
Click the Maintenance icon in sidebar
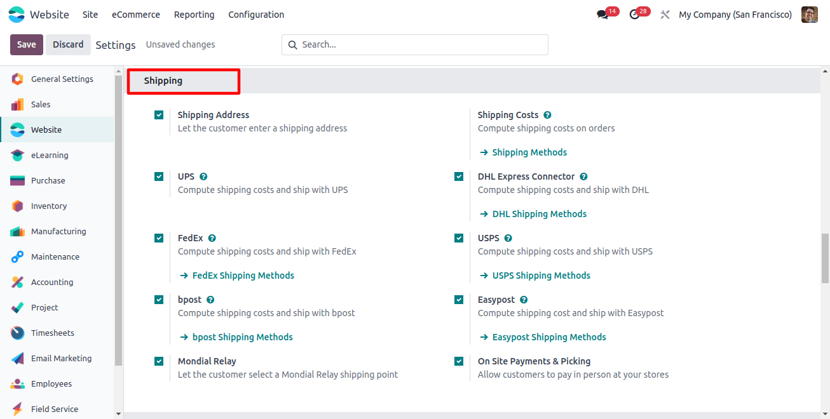click(17, 257)
